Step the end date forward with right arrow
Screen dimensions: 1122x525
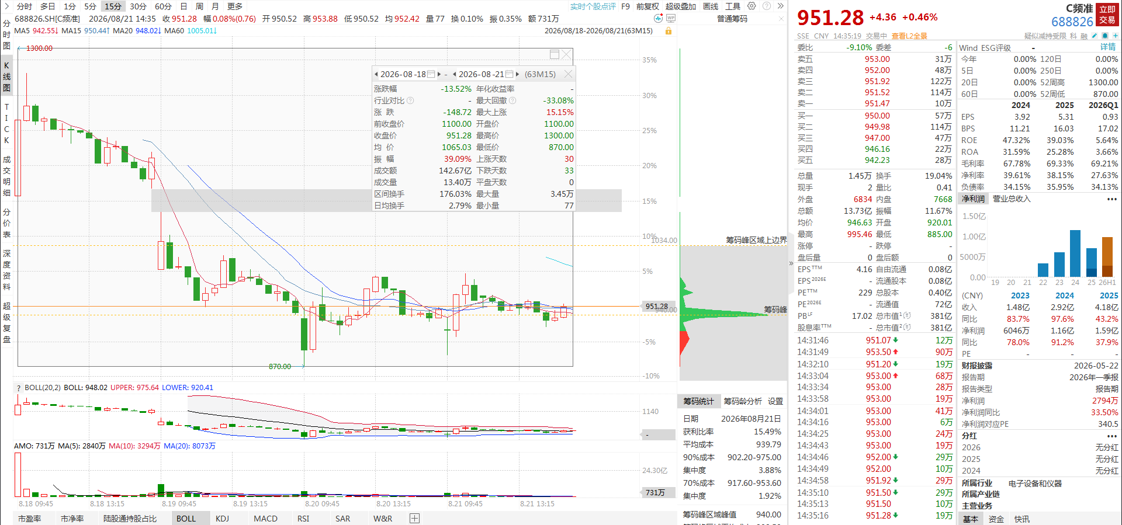click(517, 74)
